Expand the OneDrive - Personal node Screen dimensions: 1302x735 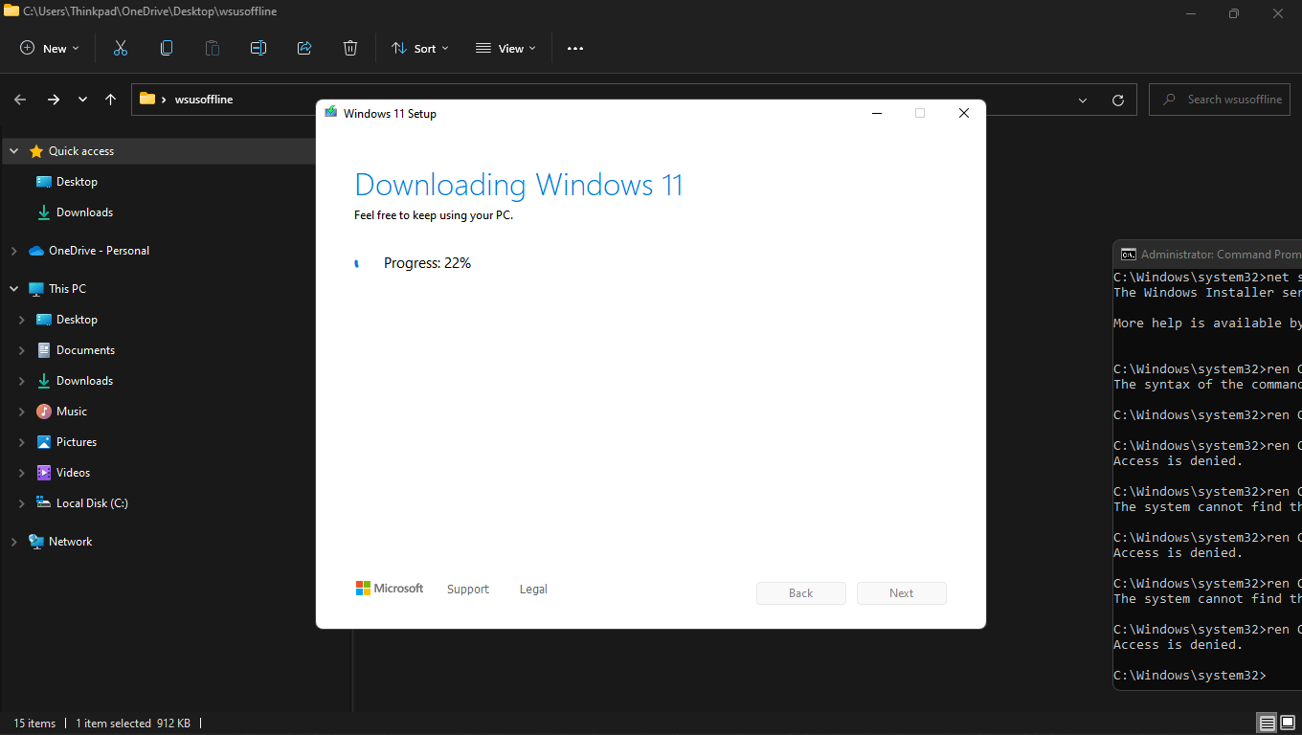tap(13, 251)
